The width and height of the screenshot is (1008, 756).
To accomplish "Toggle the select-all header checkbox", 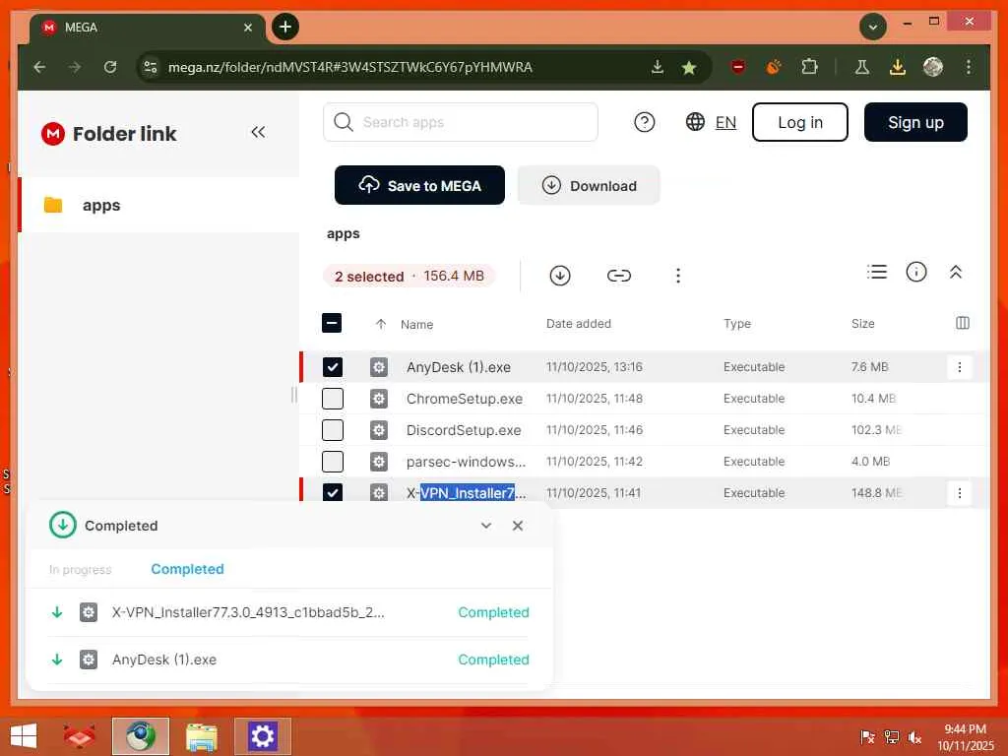I will click(x=332, y=323).
